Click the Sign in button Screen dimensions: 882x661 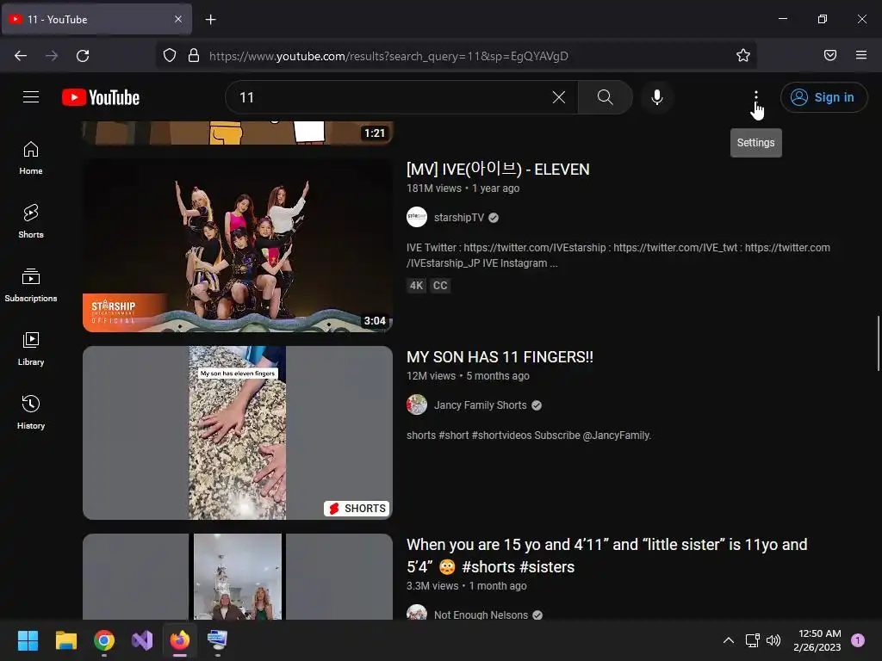pyautogui.click(x=823, y=97)
